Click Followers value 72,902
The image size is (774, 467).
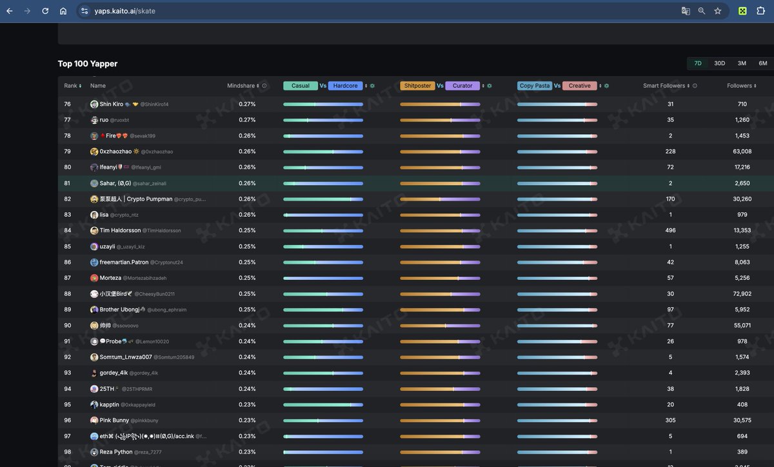pyautogui.click(x=742, y=293)
